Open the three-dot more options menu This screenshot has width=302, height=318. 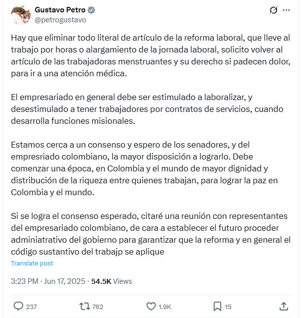point(286,10)
